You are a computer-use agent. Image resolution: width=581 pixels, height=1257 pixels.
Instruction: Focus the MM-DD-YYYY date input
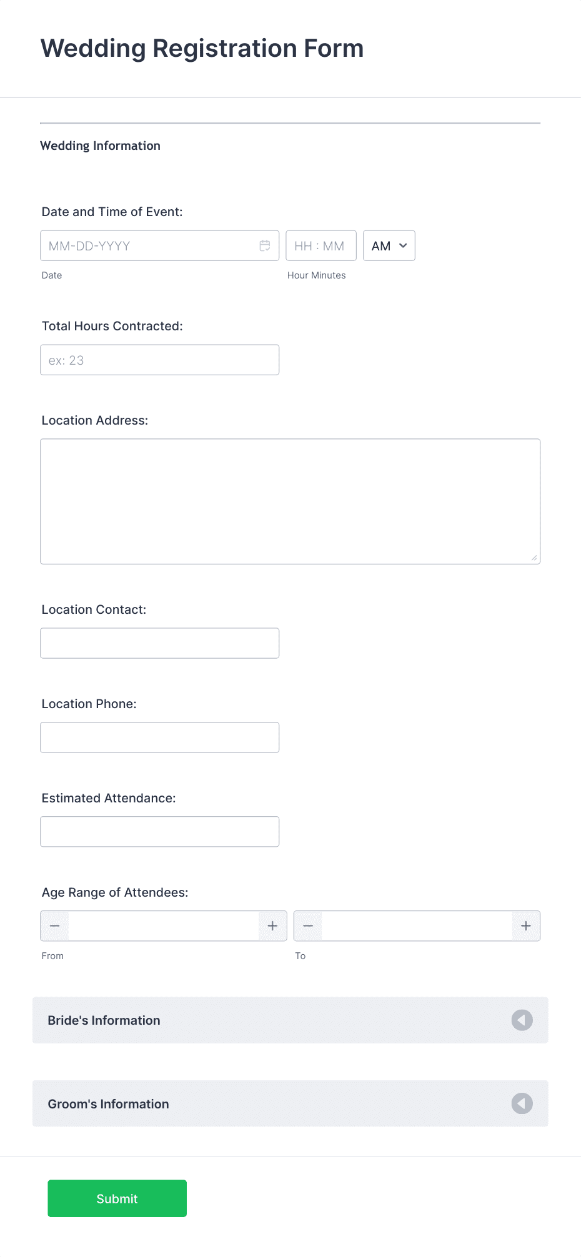click(x=160, y=246)
